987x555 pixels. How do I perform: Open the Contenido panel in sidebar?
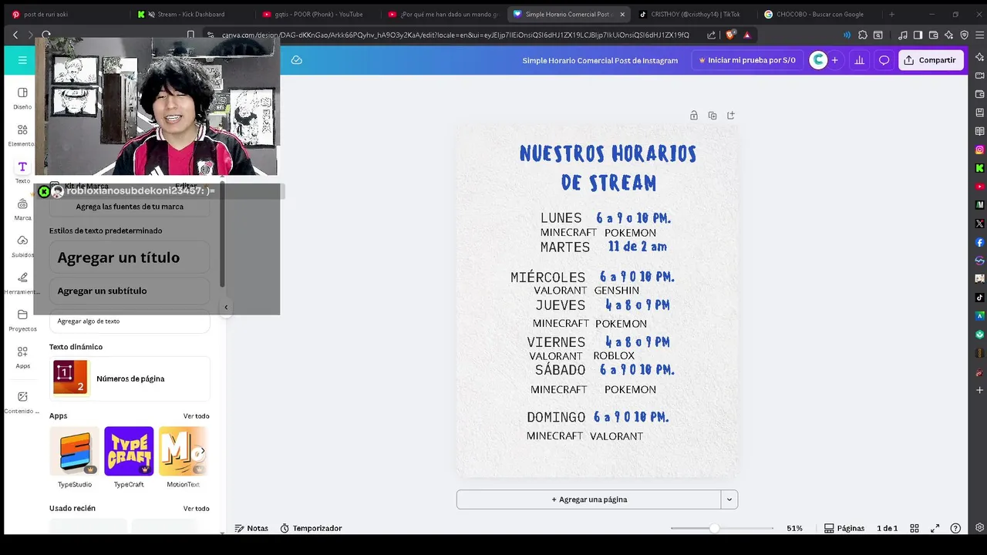22,402
